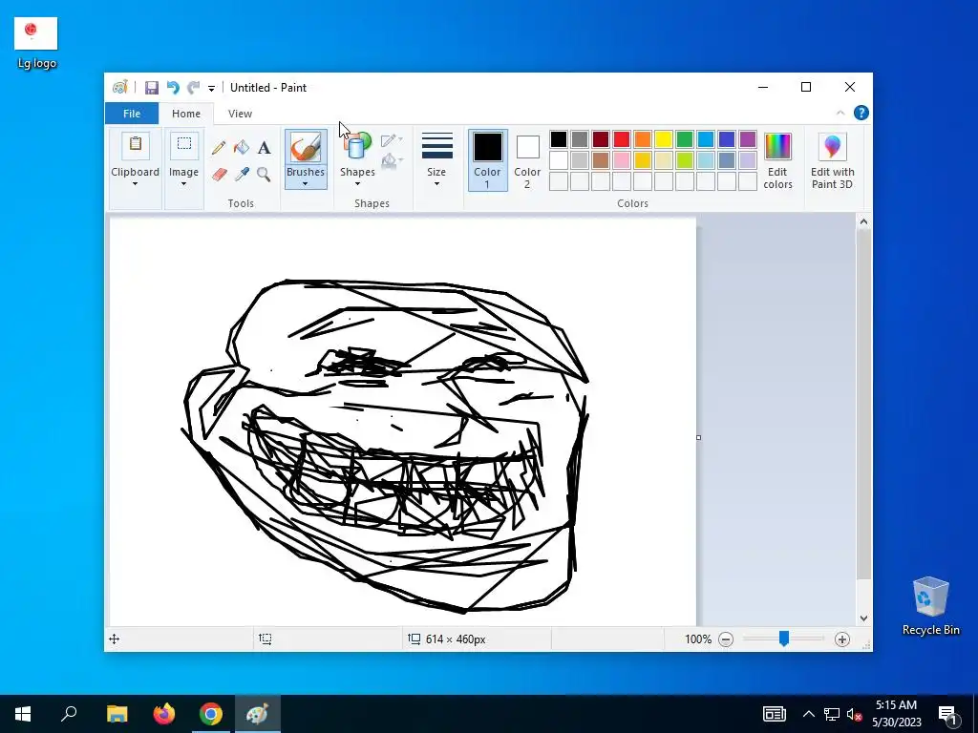The width and height of the screenshot is (978, 733).
Task: Click the 100% zoom level text
Action: tap(698, 639)
